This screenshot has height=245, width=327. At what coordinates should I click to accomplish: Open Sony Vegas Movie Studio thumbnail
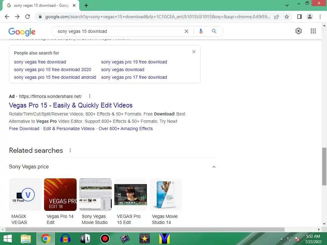tap(95, 202)
